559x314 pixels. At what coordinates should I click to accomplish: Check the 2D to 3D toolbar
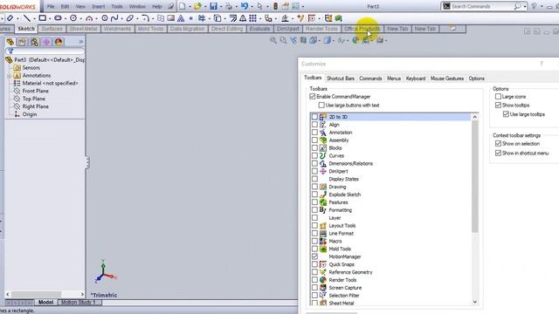pos(314,117)
